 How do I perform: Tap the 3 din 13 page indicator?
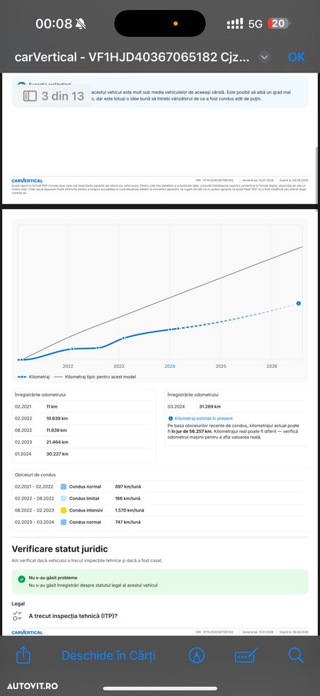pyautogui.click(x=54, y=96)
